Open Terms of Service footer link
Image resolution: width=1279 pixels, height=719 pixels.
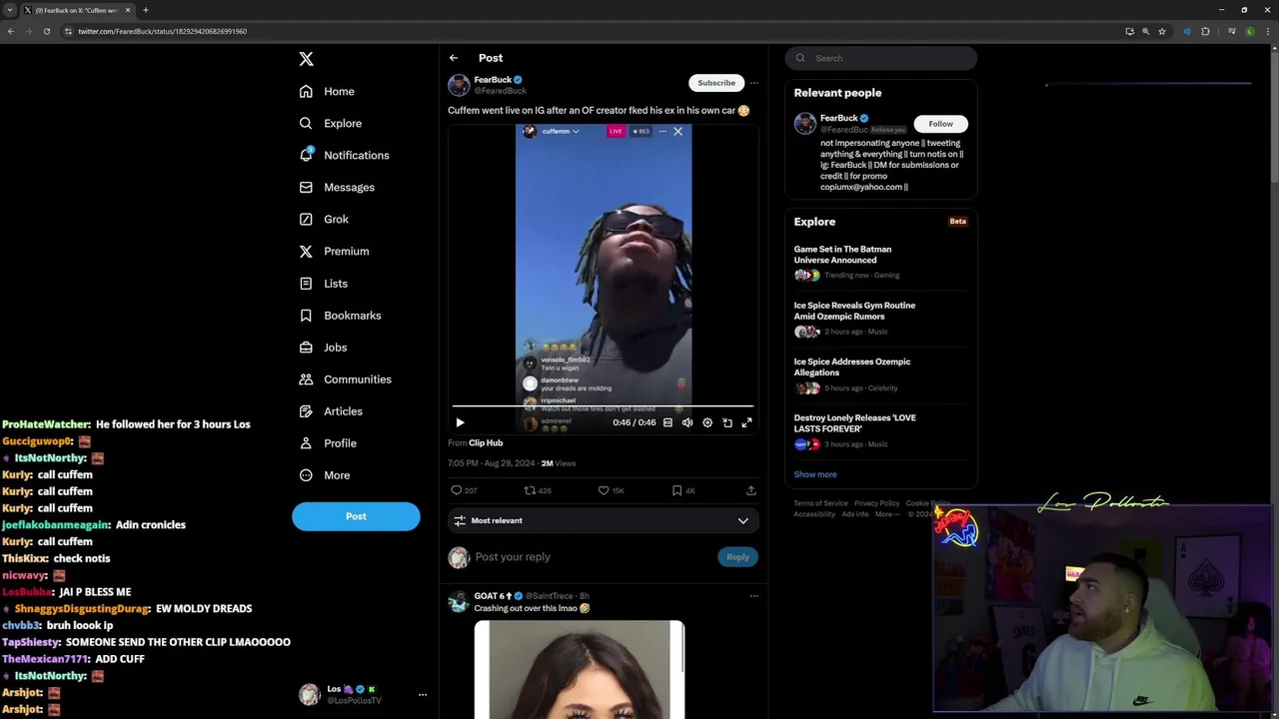pyautogui.click(x=820, y=503)
